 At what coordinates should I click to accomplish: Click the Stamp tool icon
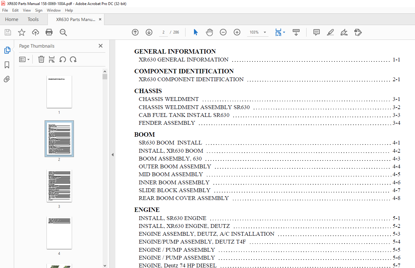358,32
